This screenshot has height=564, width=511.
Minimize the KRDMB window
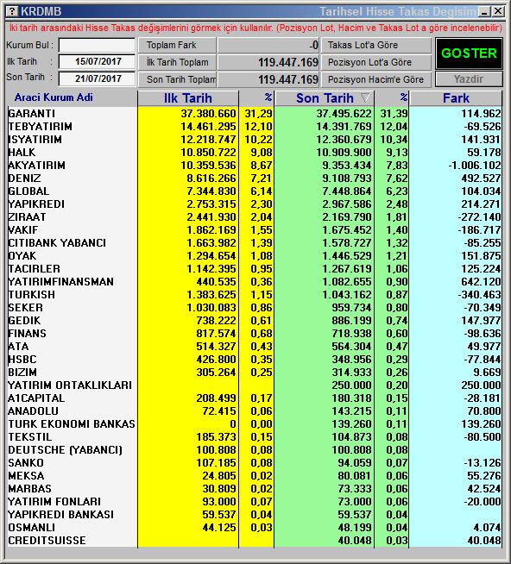485,11
